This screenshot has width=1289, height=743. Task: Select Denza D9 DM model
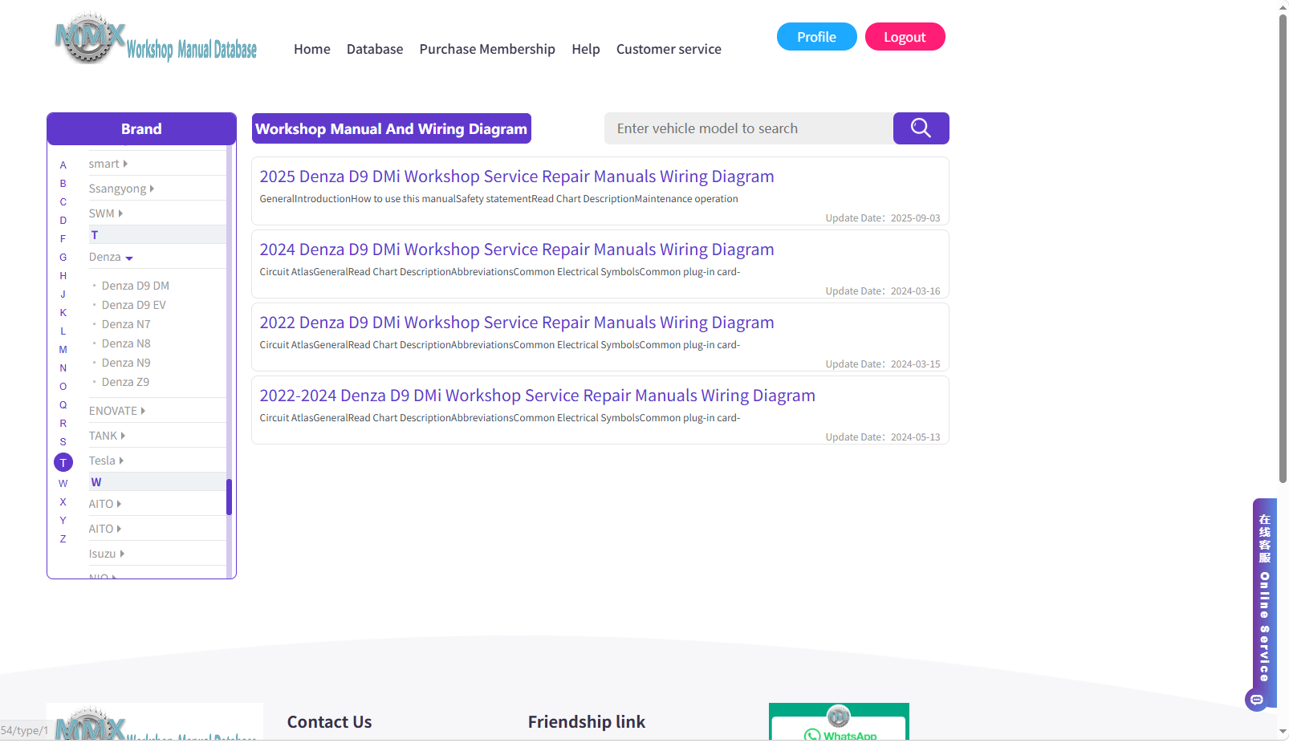136,286
